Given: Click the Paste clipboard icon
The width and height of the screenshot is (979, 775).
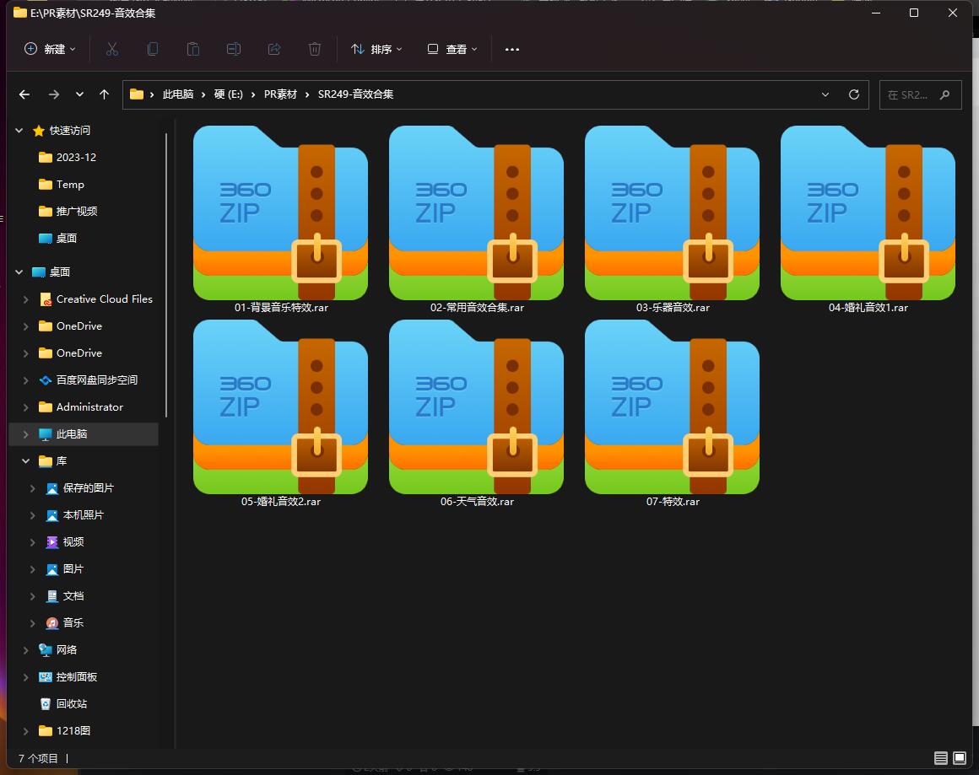Looking at the screenshot, I should 193,49.
